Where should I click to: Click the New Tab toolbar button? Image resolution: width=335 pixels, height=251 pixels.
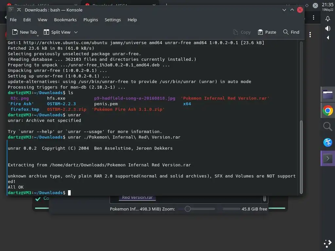pos(25,32)
